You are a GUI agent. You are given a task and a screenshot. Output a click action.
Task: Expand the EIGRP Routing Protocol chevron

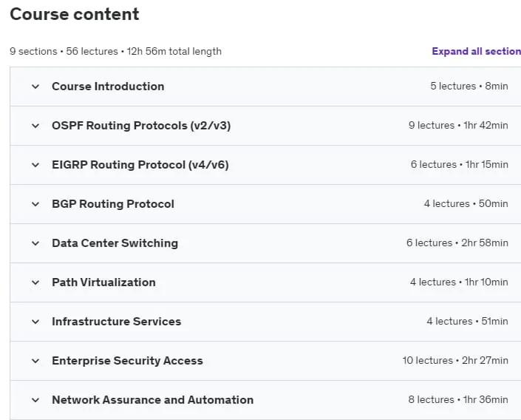click(35, 165)
